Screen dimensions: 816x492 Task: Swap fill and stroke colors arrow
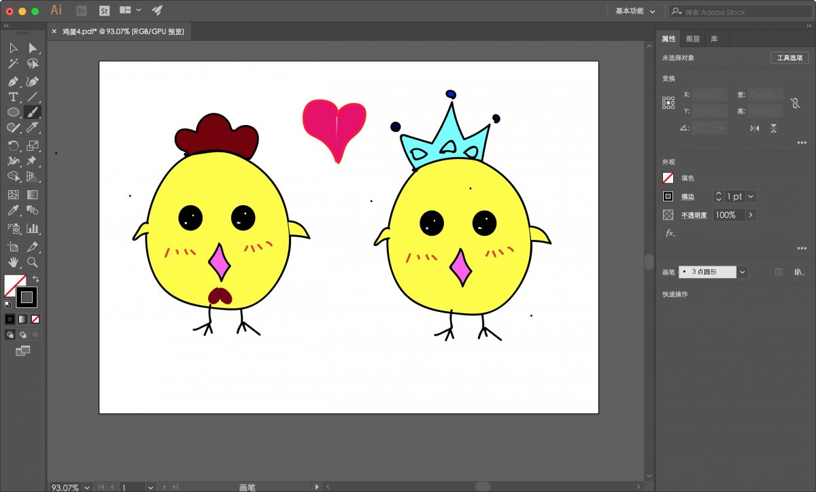[36, 279]
